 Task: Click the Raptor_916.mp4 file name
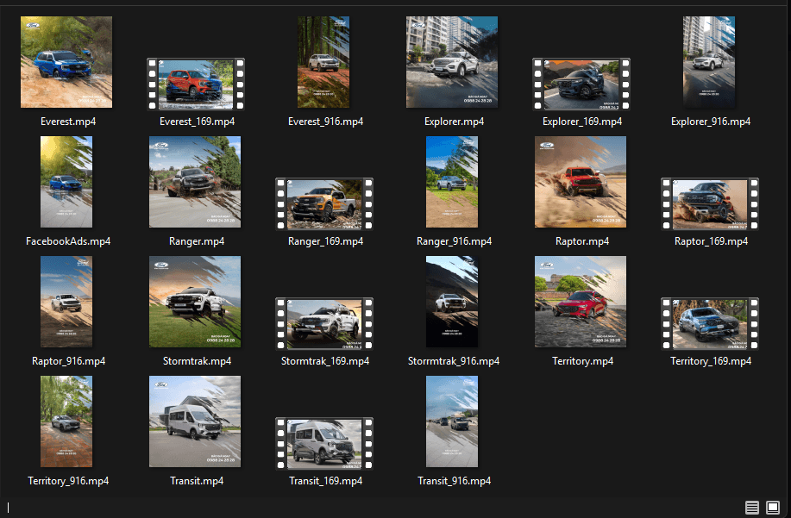coord(68,361)
